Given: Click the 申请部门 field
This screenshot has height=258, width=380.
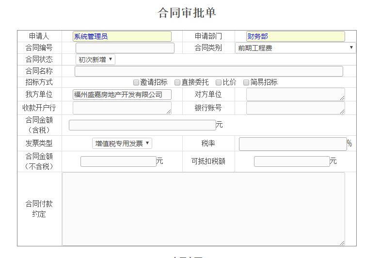Looking at the screenshot, I should (295, 36).
